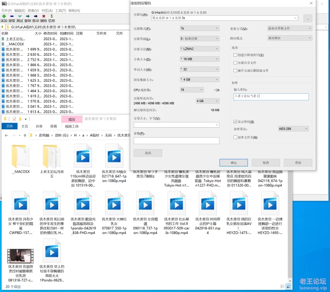Click the '...' browse button beside archive name
The image size is (330, 292).
click(x=307, y=19)
